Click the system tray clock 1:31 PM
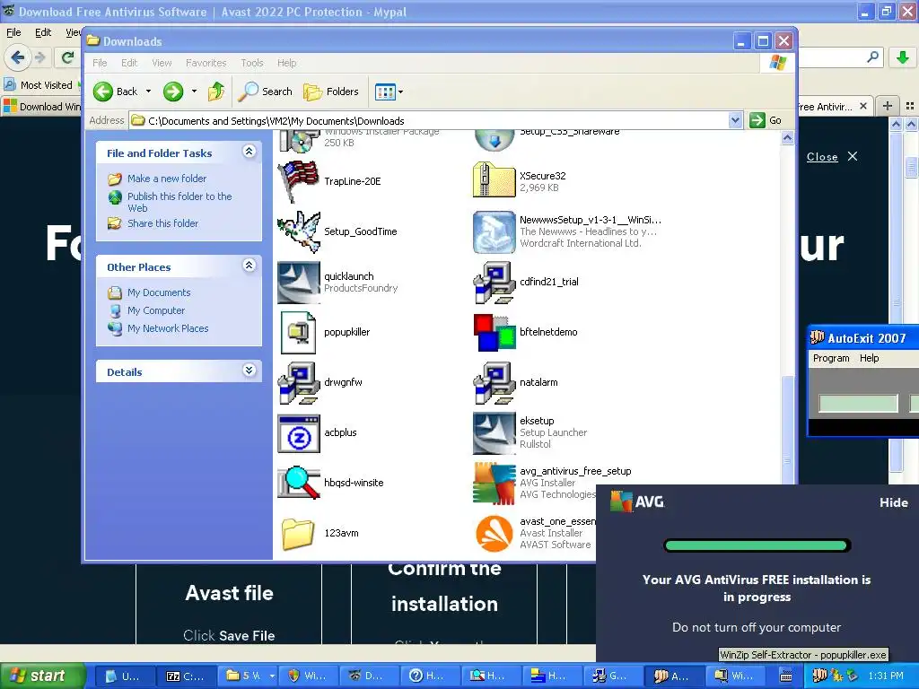This screenshot has width=919, height=689. pos(886,676)
